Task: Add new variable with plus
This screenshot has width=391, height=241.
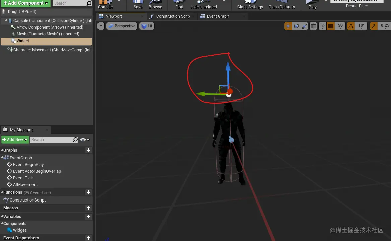Action: (x=88, y=217)
